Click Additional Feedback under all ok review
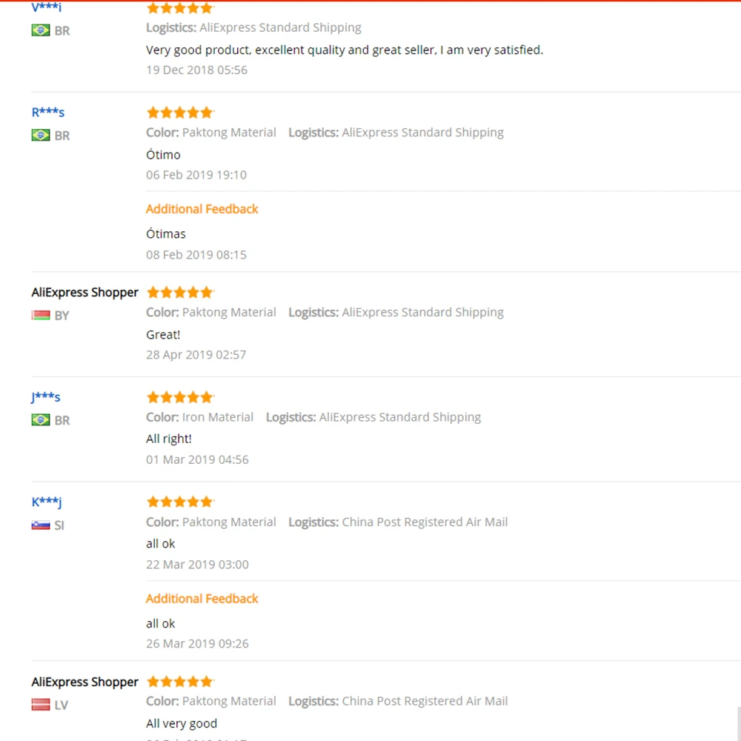The height and width of the screenshot is (741, 741). pos(202,599)
